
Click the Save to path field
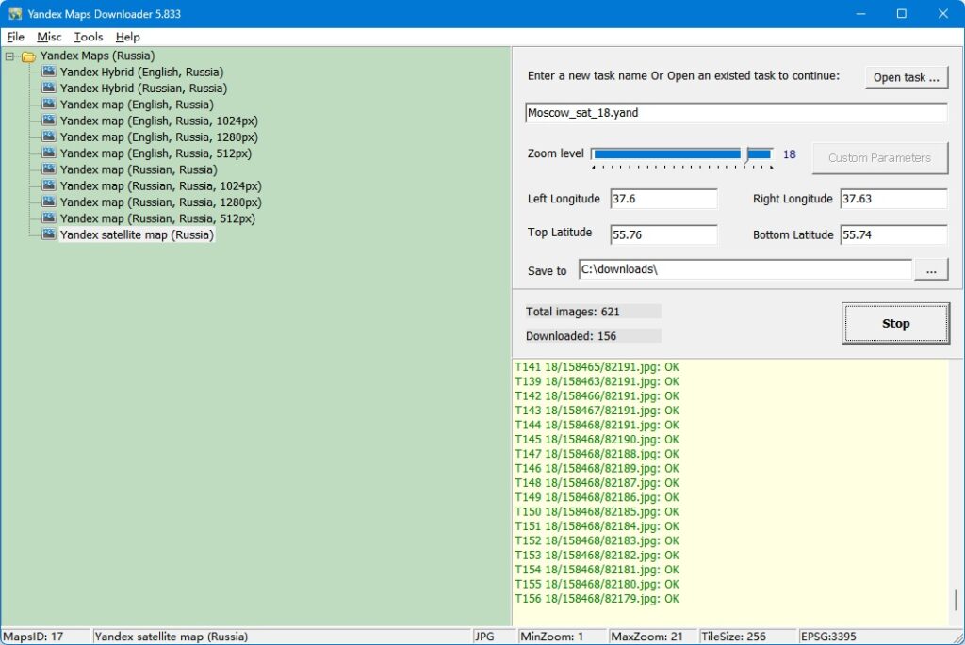coord(745,269)
